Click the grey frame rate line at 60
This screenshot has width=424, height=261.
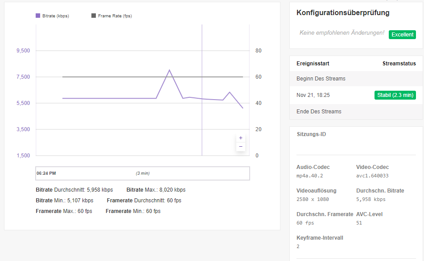[x=111, y=77]
